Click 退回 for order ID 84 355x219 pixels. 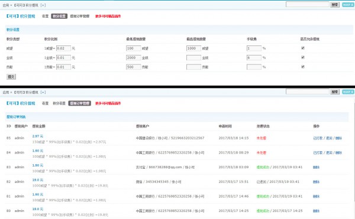[329, 153]
